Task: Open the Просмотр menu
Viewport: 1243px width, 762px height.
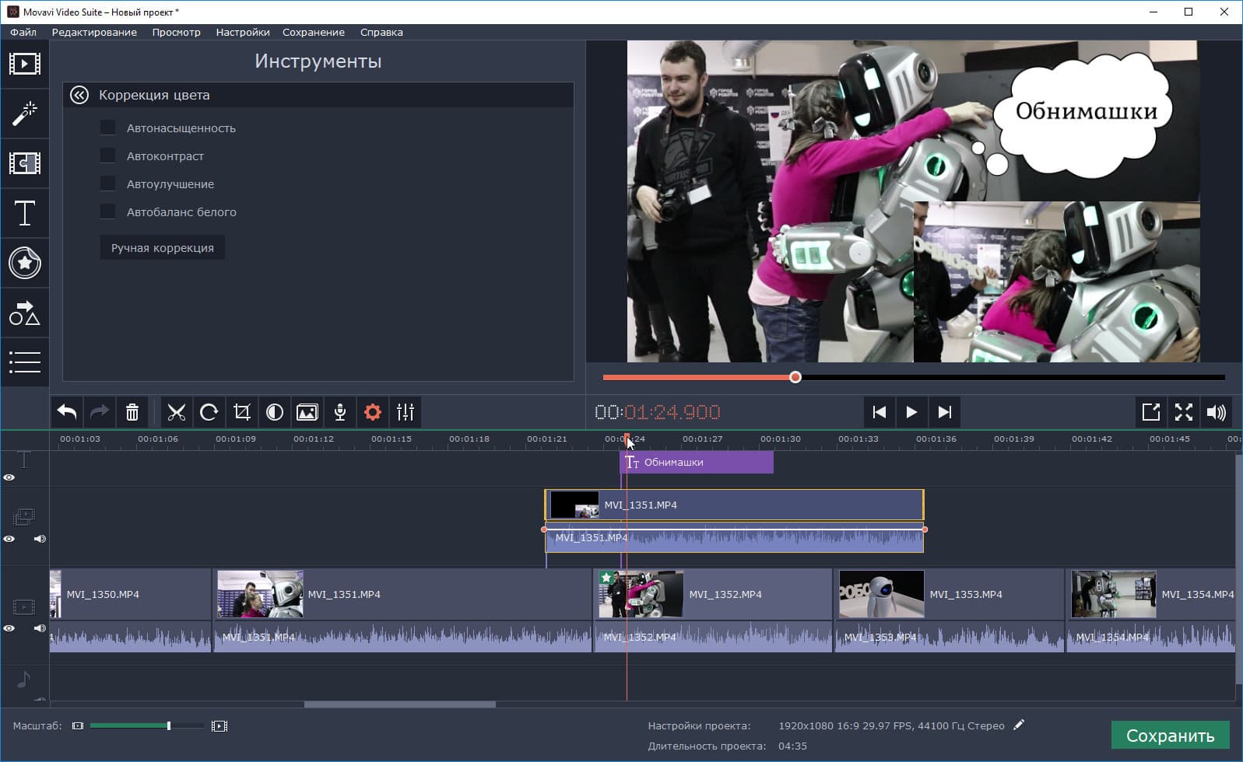Action: coord(177,32)
